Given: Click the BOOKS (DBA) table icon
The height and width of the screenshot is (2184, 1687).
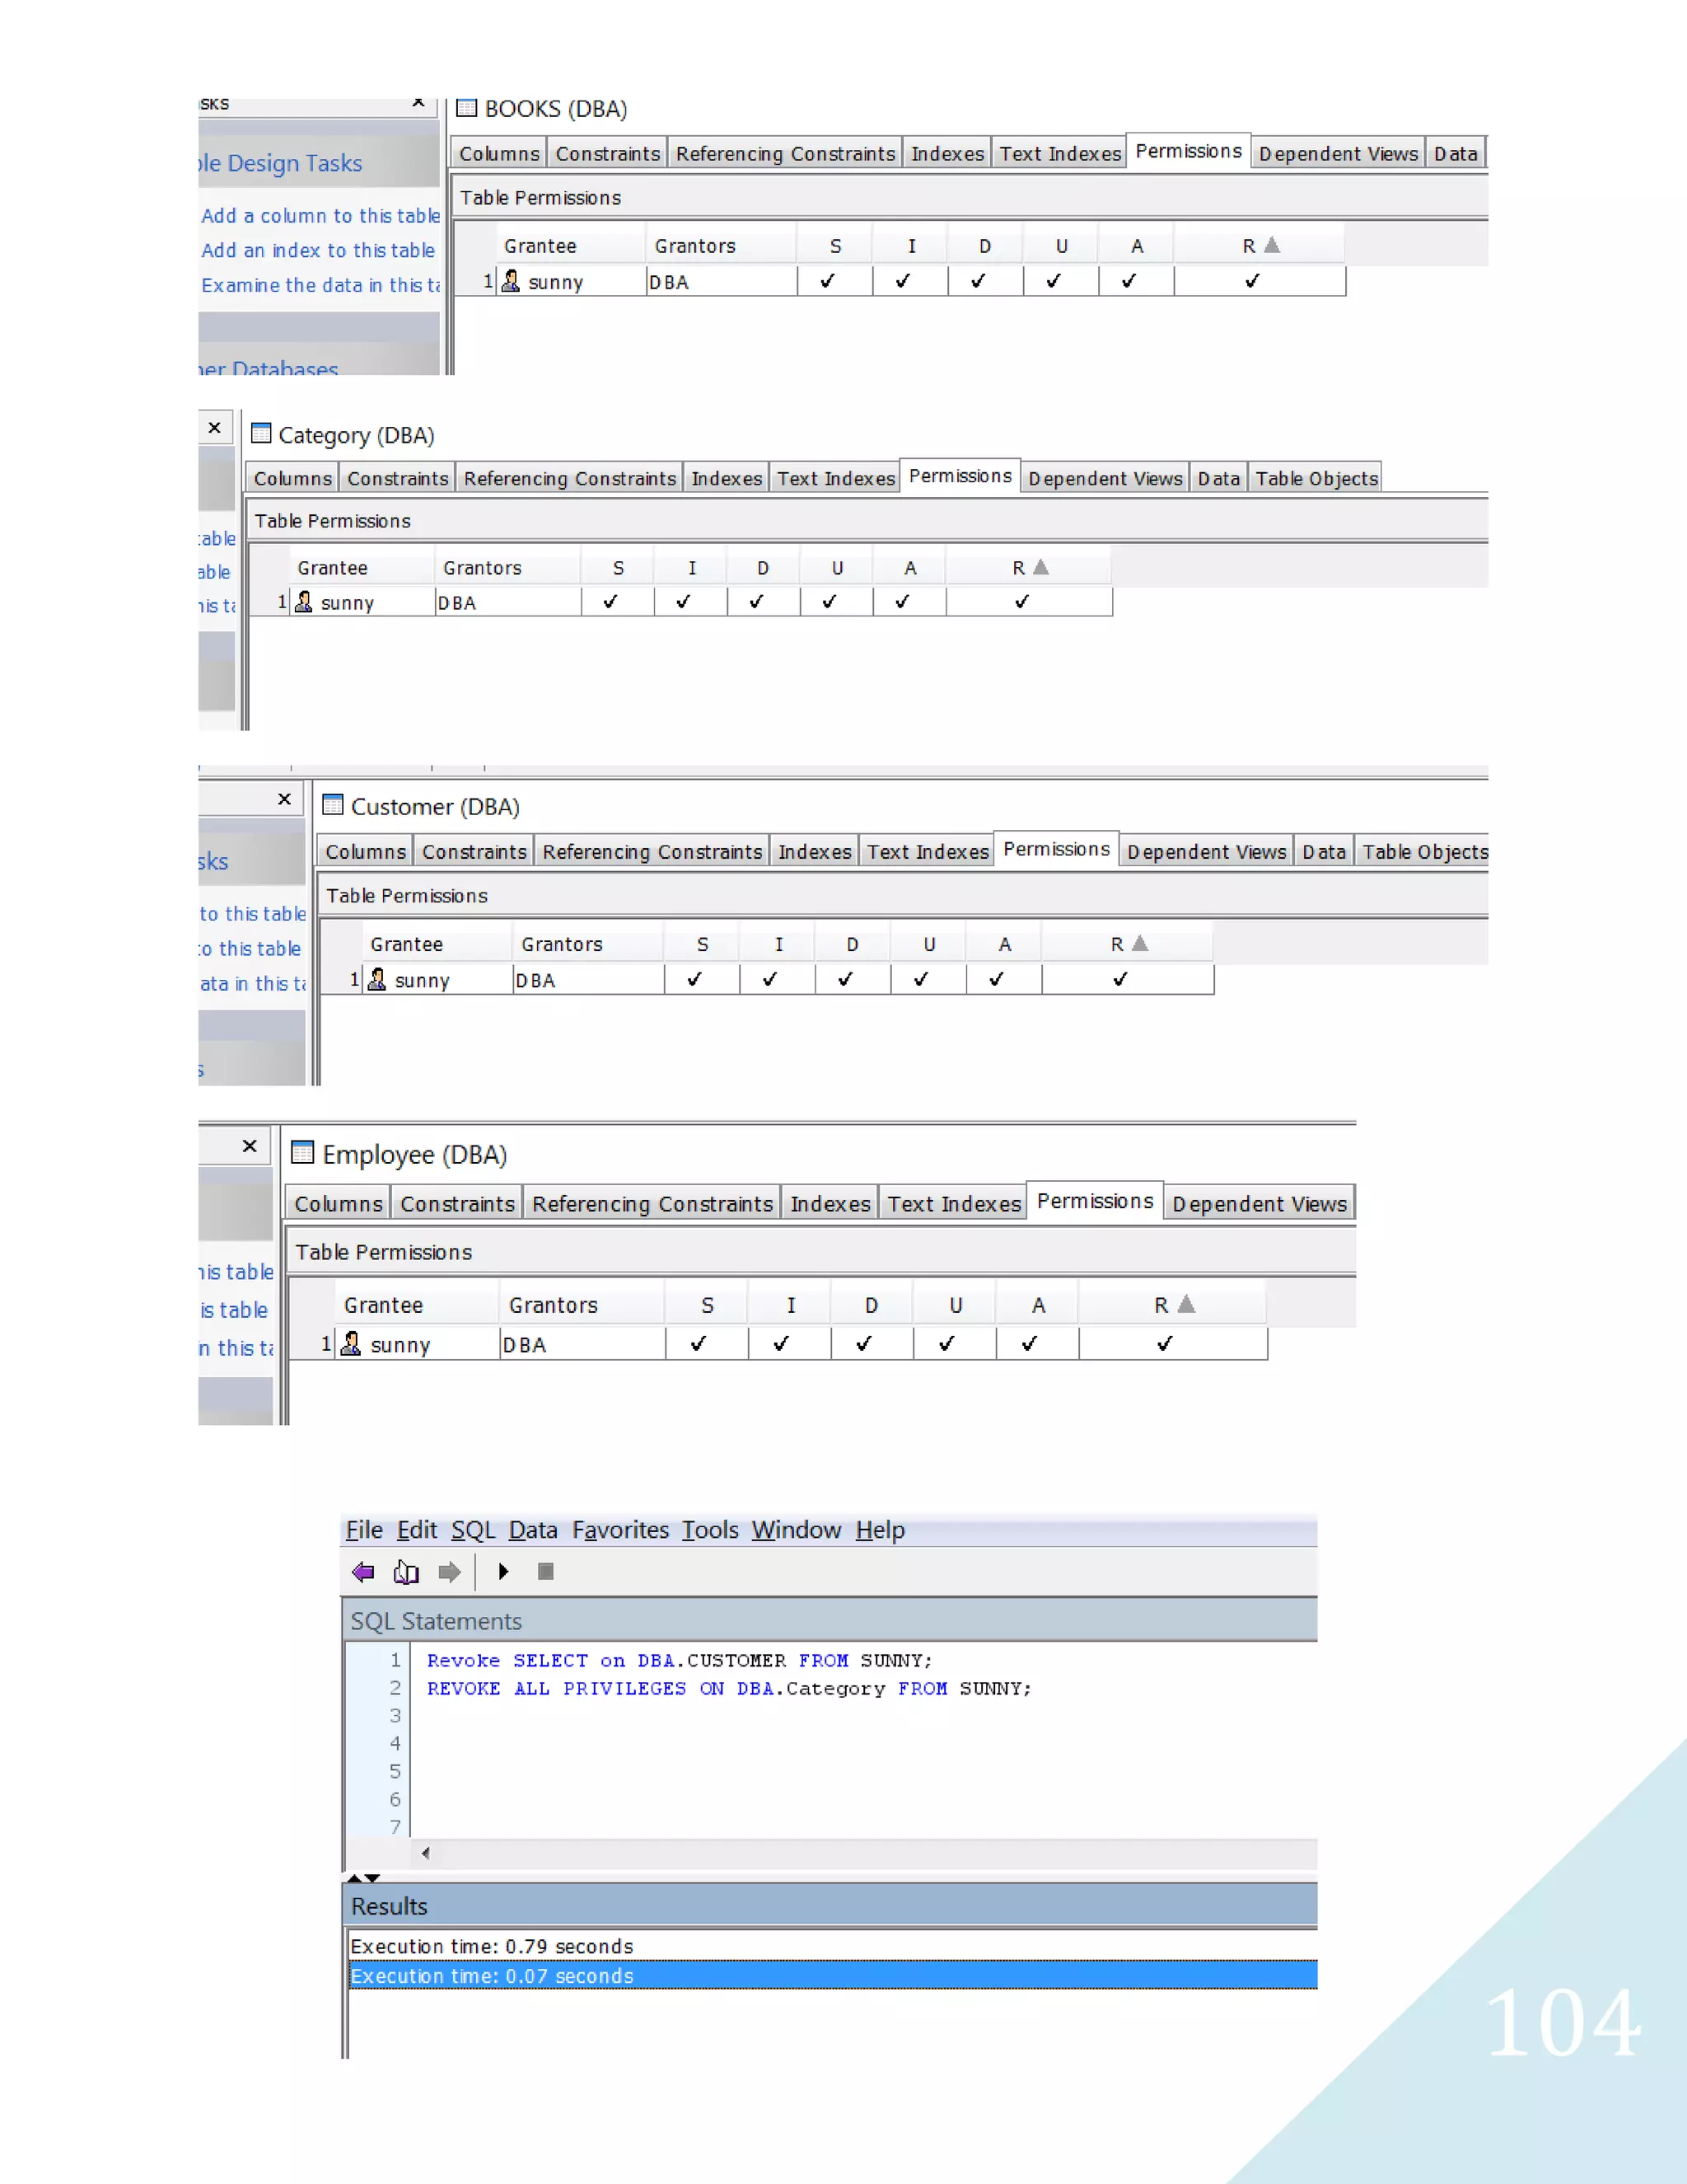Looking at the screenshot, I should [x=467, y=107].
